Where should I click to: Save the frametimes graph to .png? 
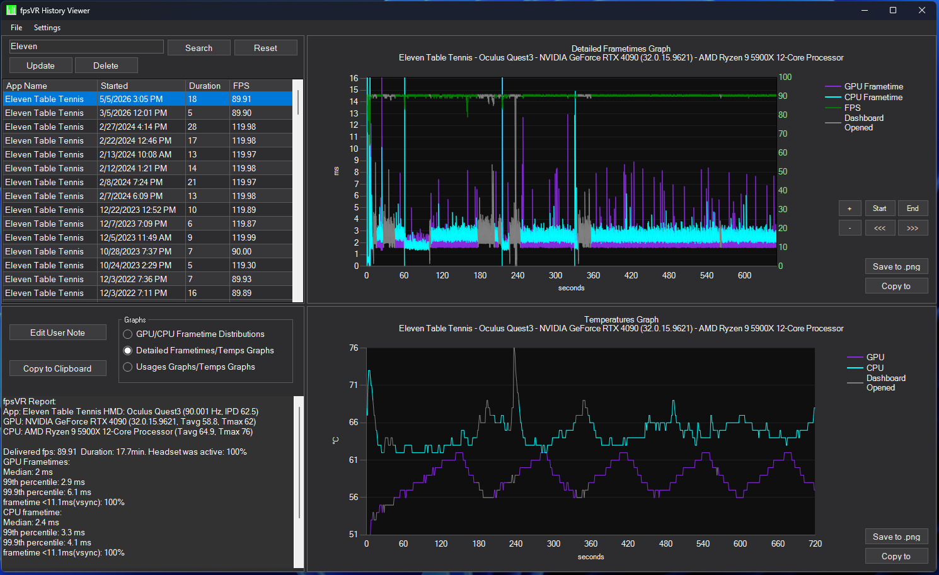pos(896,266)
